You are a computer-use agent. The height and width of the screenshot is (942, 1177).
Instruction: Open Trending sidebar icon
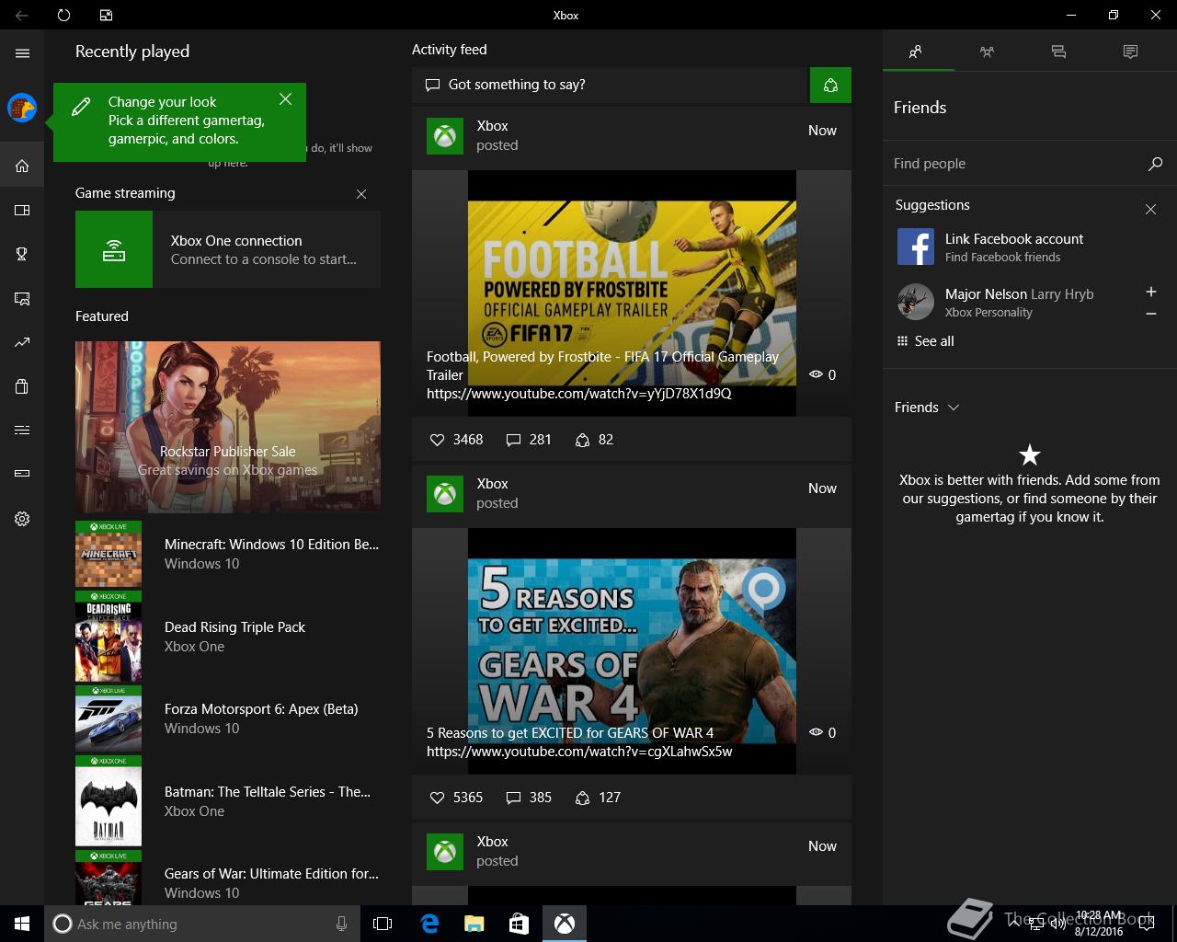tap(22, 342)
